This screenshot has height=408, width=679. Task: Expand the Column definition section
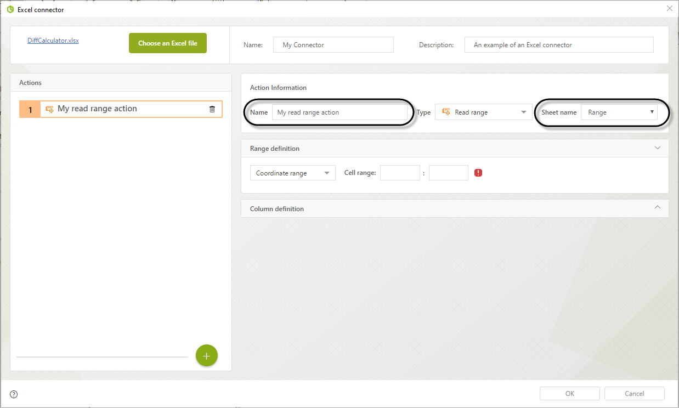pyautogui.click(x=657, y=208)
